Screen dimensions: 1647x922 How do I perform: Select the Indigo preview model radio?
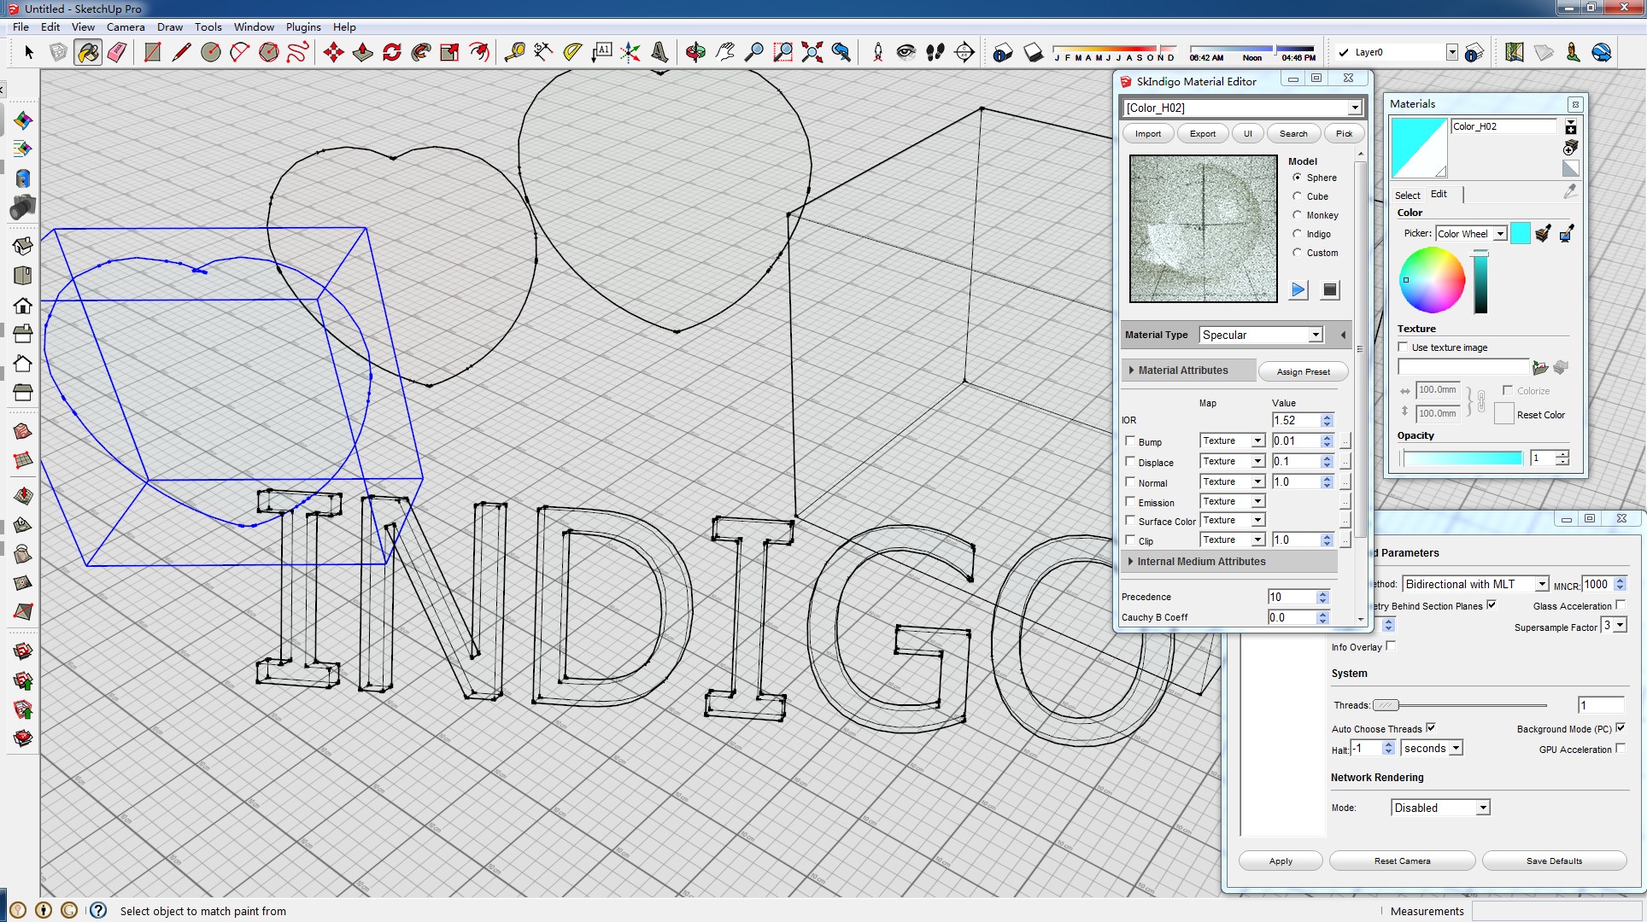tap(1297, 234)
